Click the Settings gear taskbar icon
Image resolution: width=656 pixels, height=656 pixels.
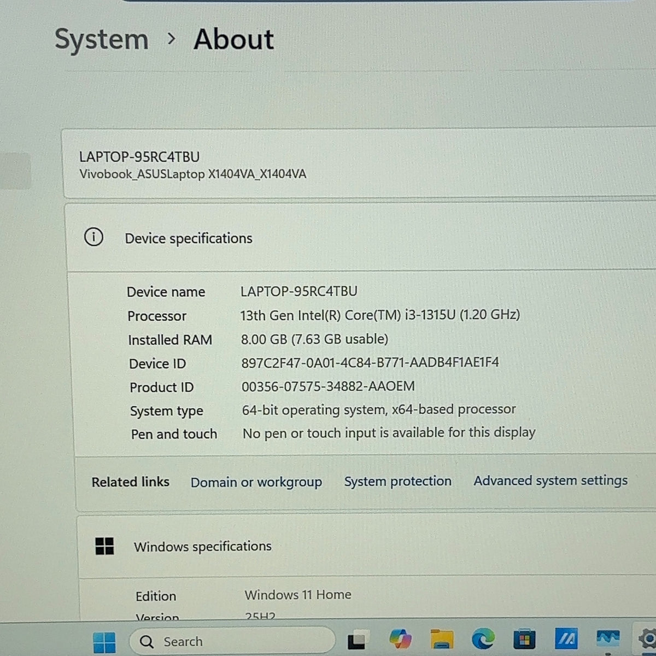[647, 639]
